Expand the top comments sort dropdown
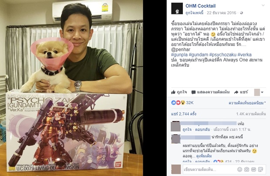270x176 pixels. (x=247, y=103)
